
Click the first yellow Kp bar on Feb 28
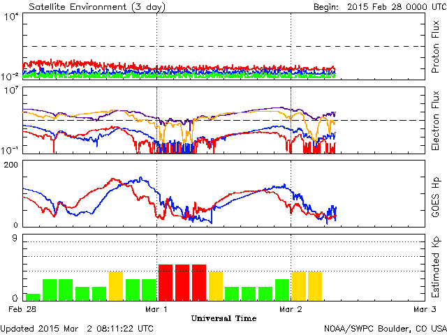point(116,286)
